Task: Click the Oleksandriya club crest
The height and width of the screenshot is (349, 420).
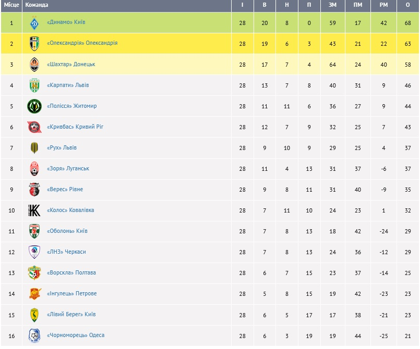Action: click(34, 44)
